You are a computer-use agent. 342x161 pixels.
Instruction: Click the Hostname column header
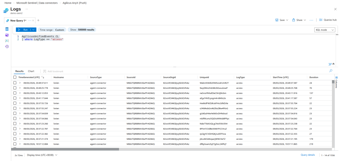59,78
